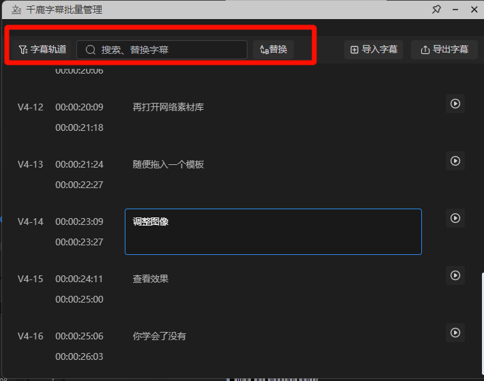484x381 pixels.
Task: Click 导出字幕 to export subtitles
Action: coord(444,49)
